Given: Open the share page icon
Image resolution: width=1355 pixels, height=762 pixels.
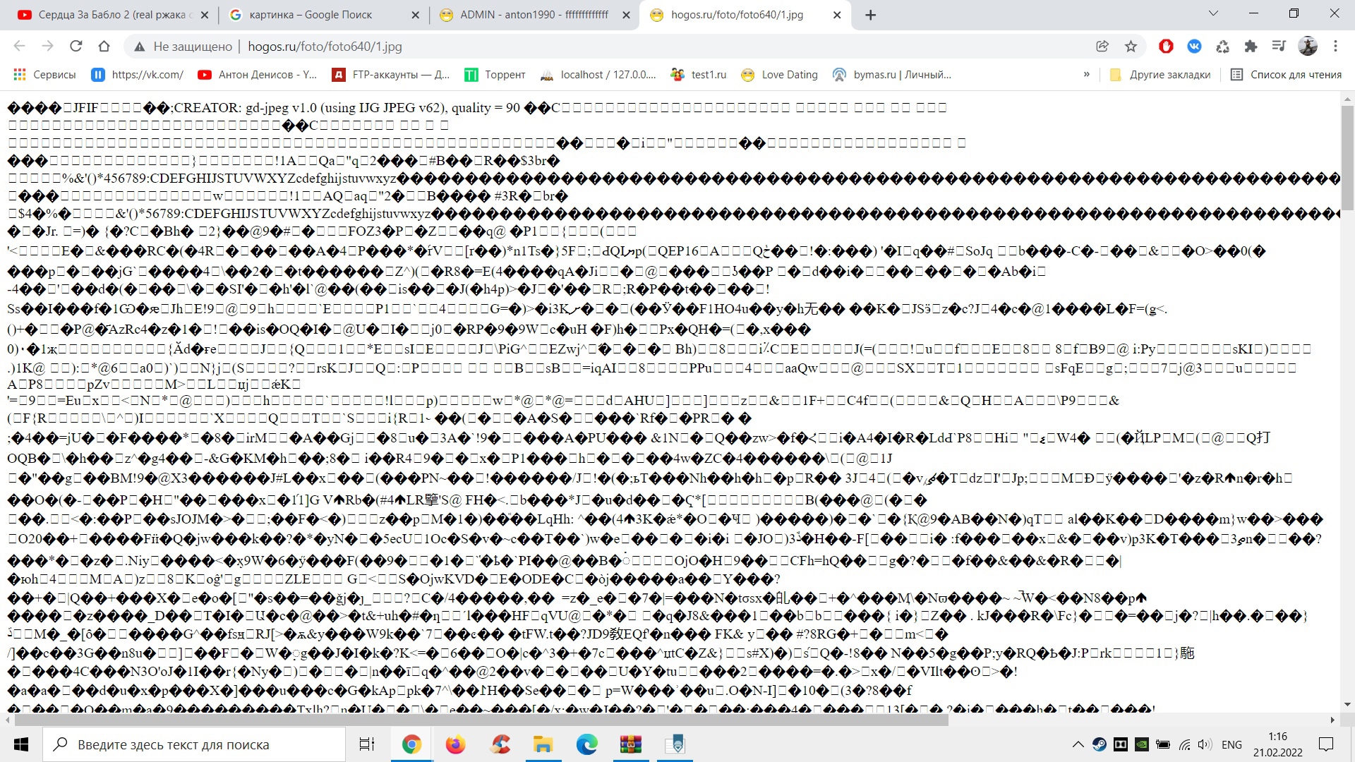Looking at the screenshot, I should [1102, 46].
